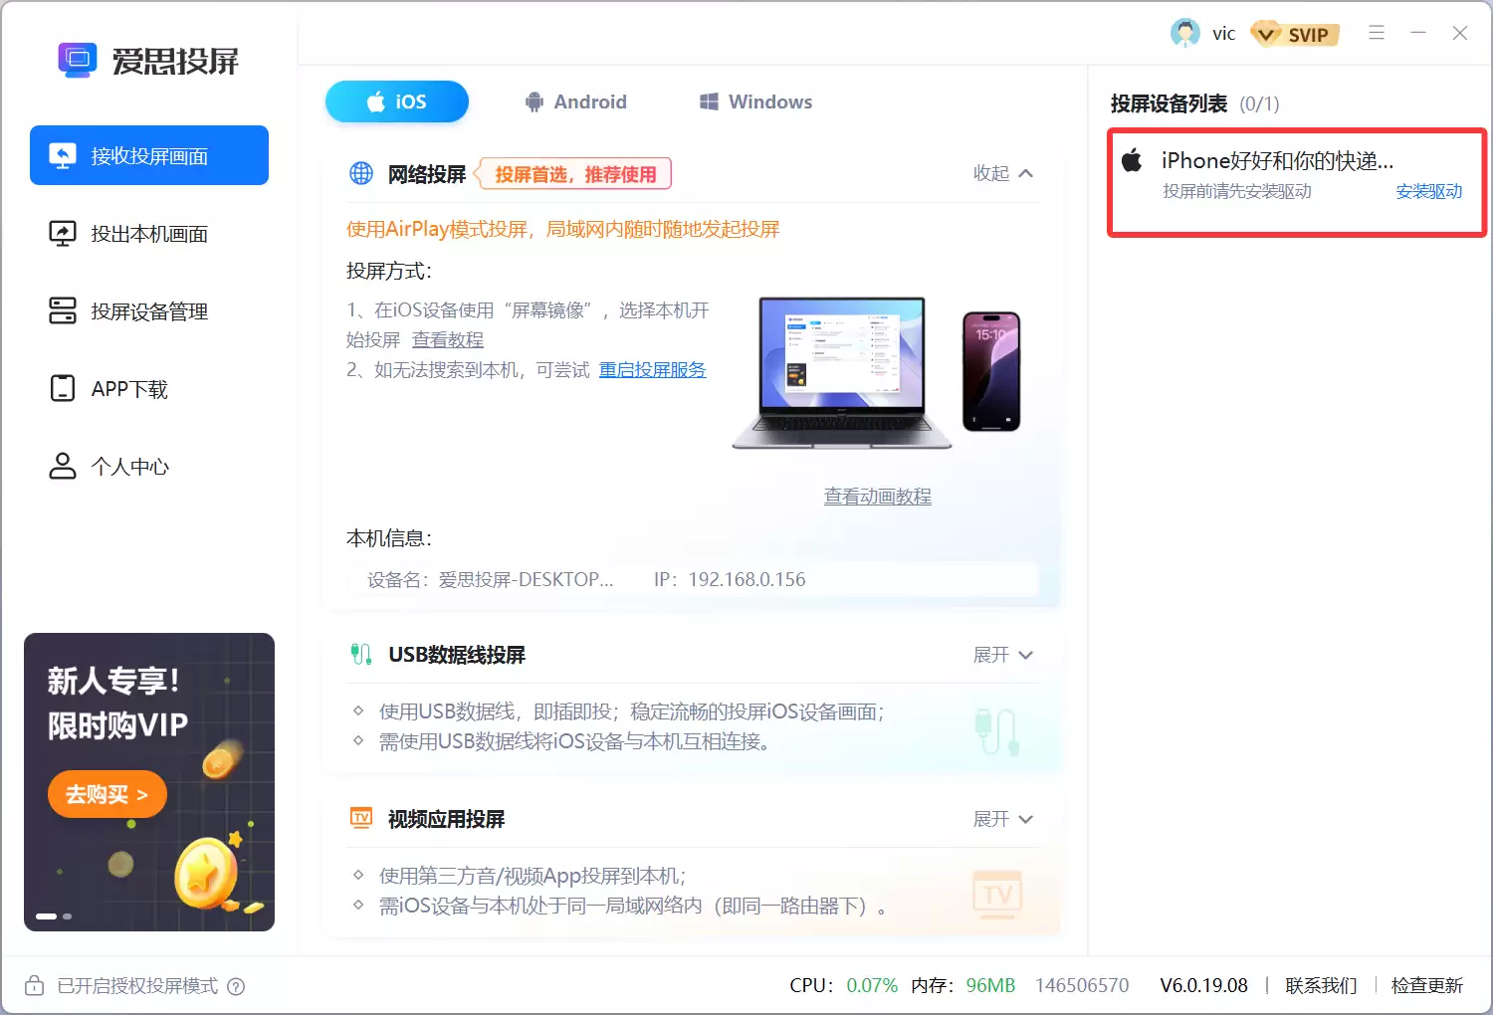The height and width of the screenshot is (1015, 1493).
Task: Click the Apple icon on the iPhone device entry
Action: [x=1134, y=159]
